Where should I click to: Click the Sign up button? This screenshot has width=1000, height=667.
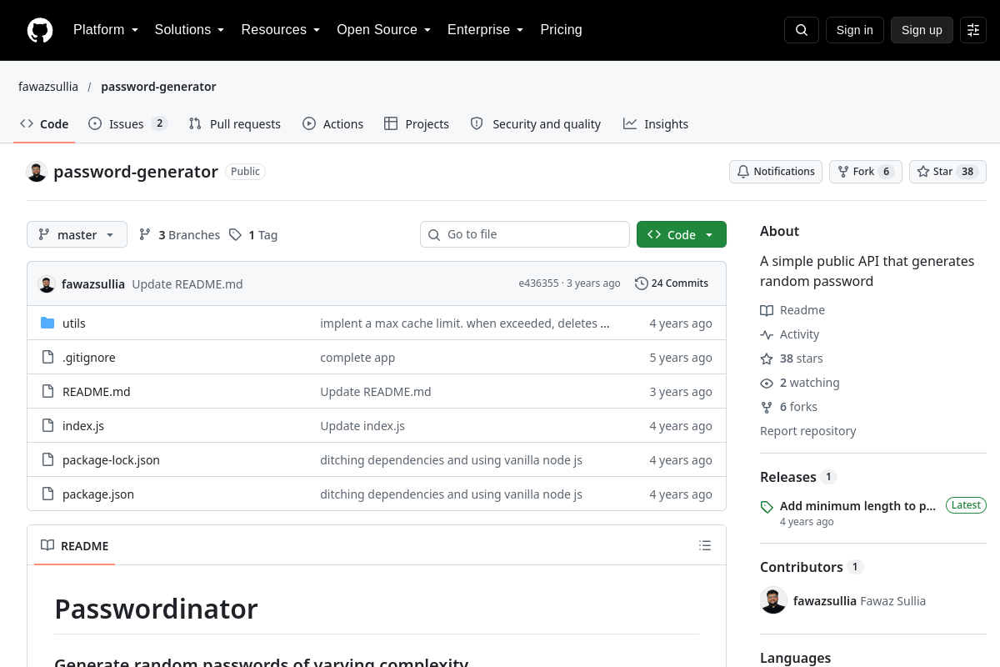922,30
